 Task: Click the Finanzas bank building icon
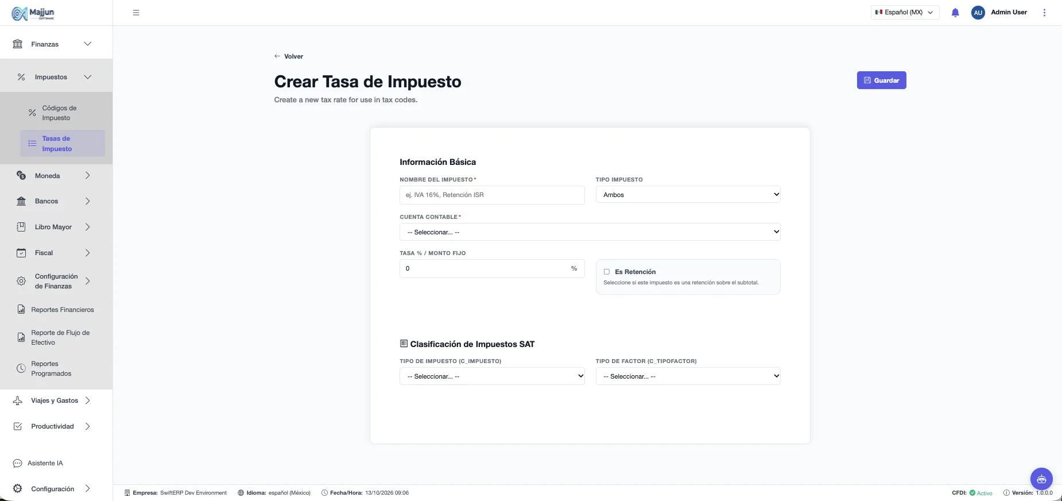pos(18,44)
